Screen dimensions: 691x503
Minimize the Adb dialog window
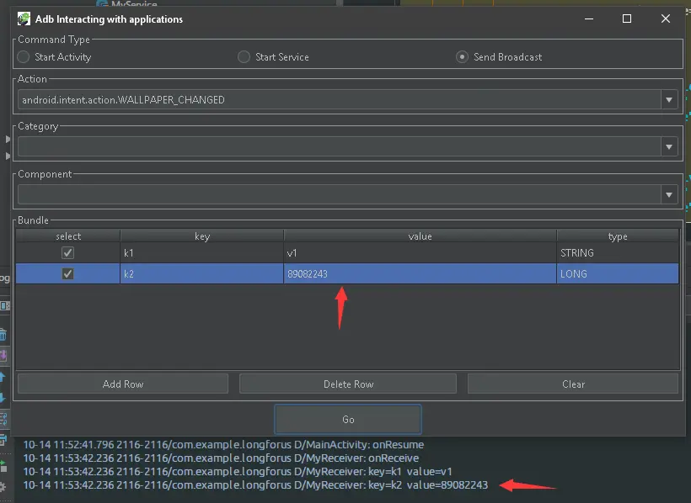589,19
